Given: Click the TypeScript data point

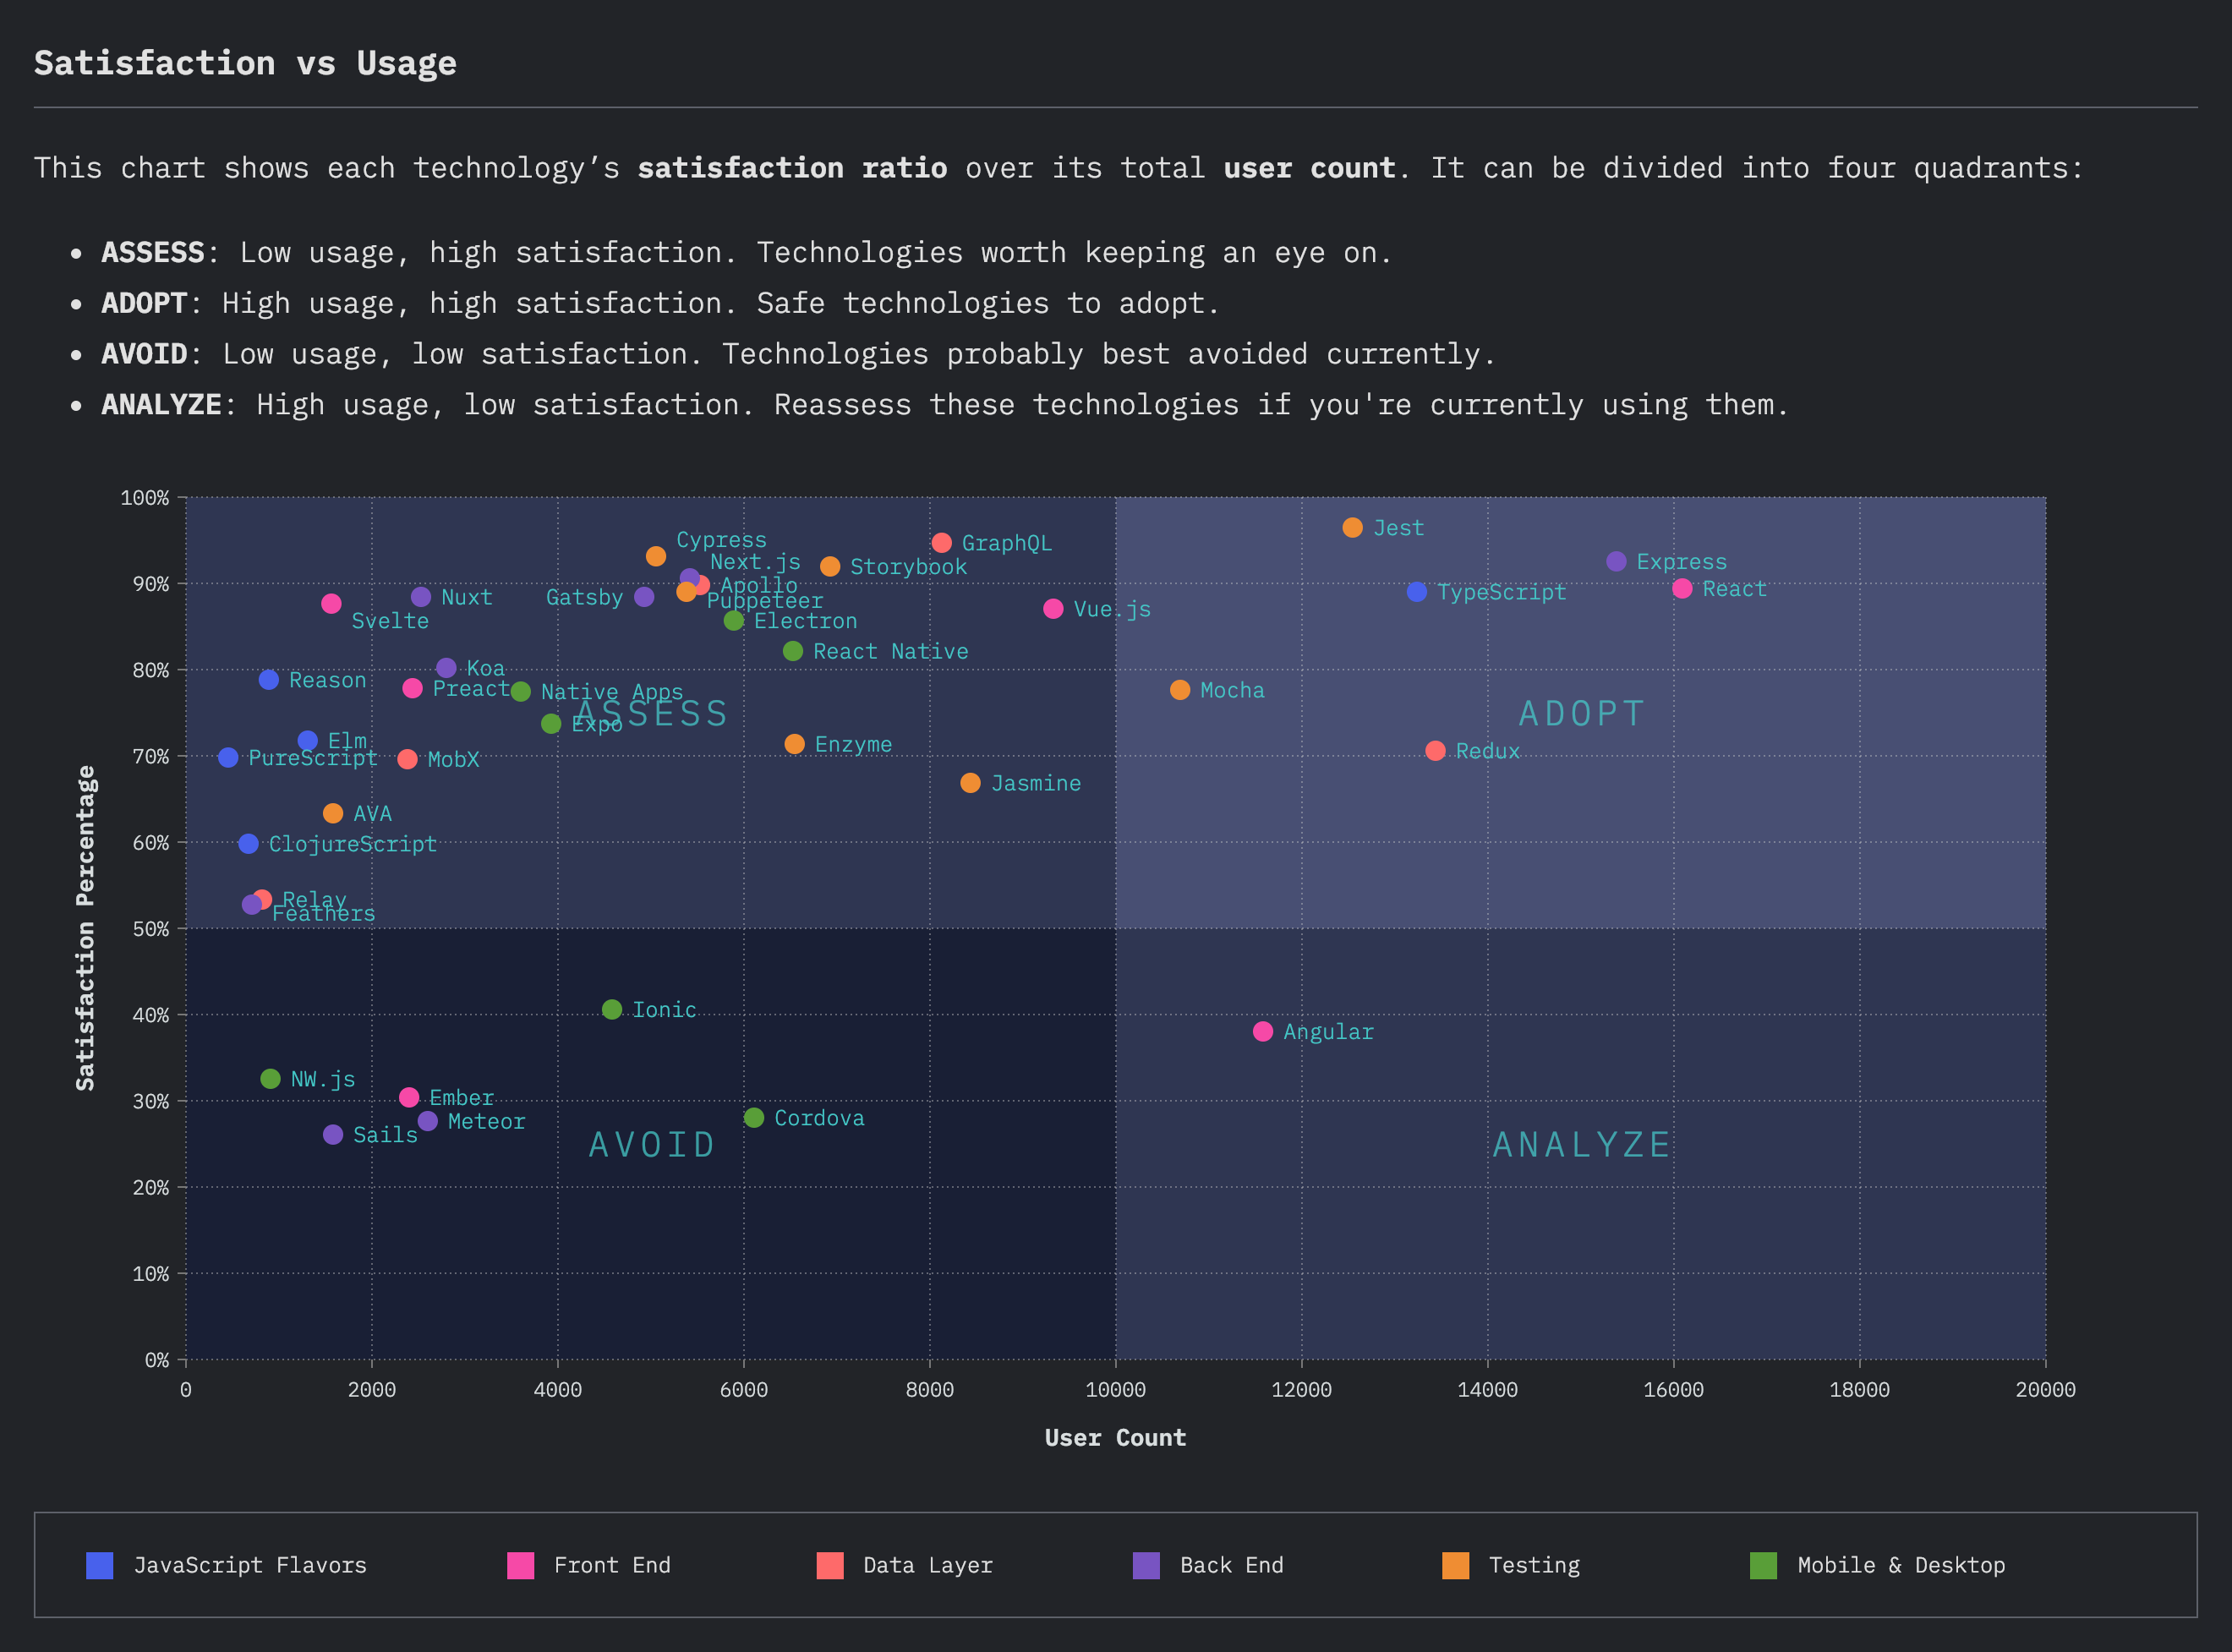Looking at the screenshot, I should [1416, 591].
